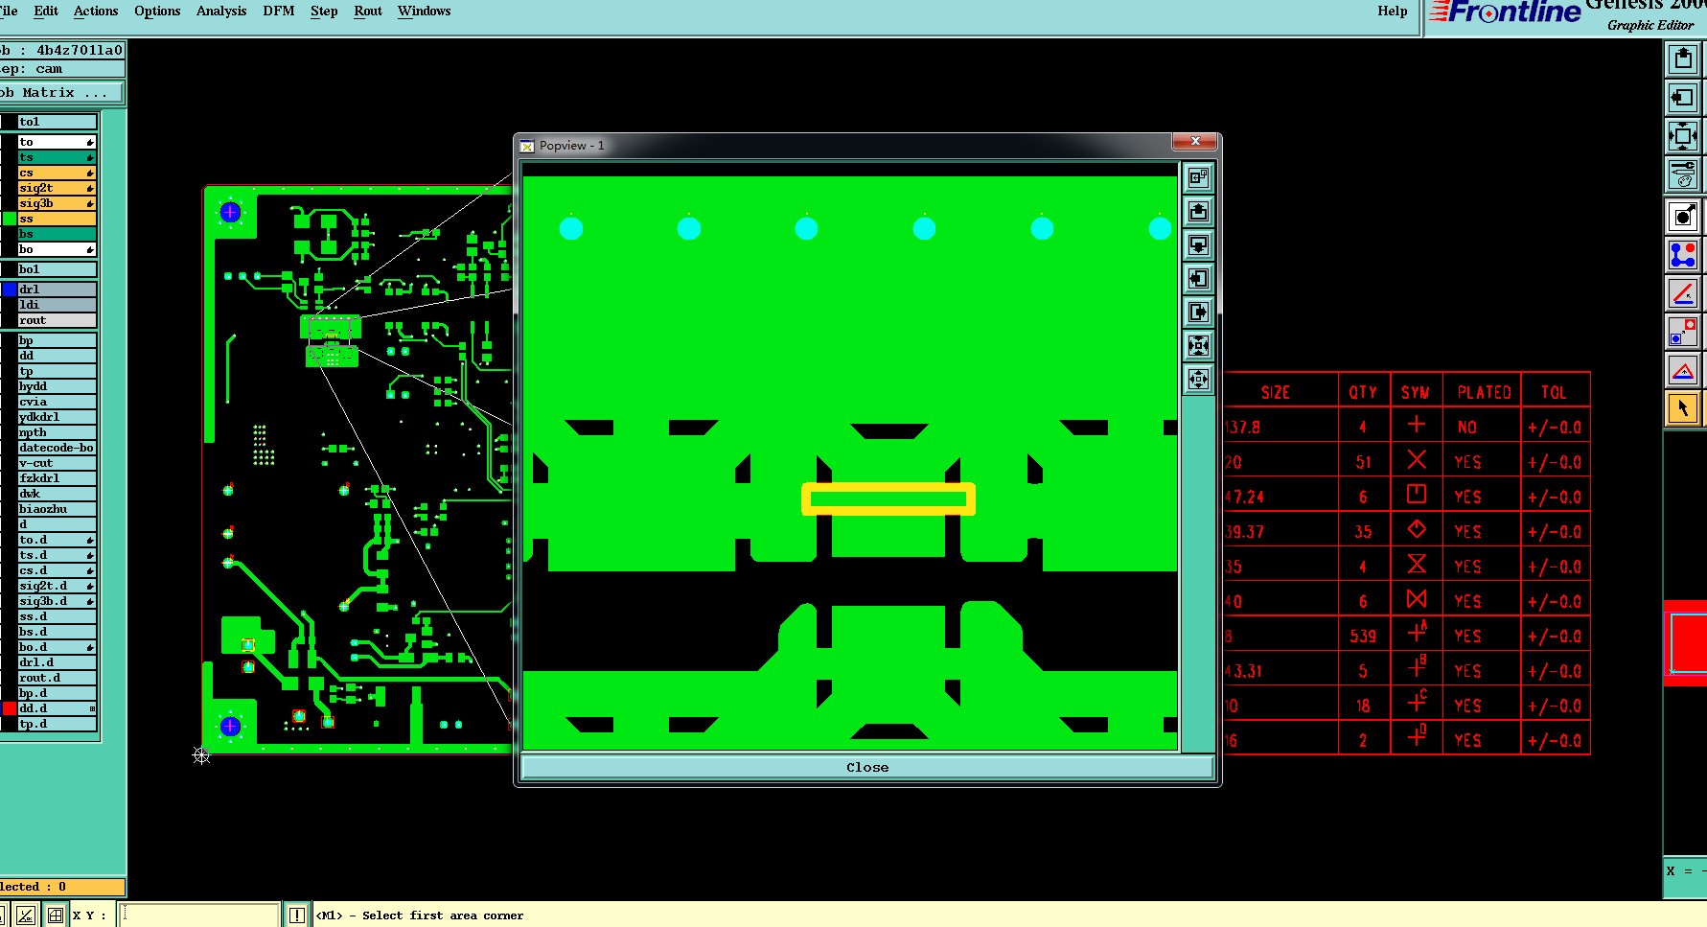Image resolution: width=1707 pixels, height=927 pixels.
Task: Click the zoom-home icon in the main right toolbar
Action: point(1683,136)
